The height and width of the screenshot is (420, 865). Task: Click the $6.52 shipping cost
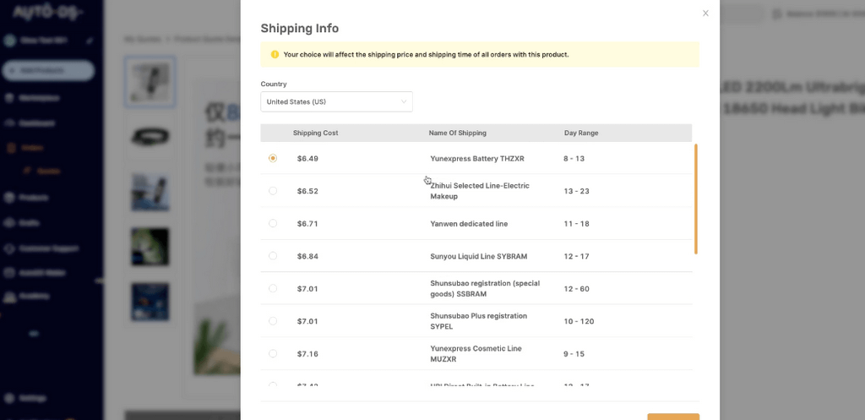pyautogui.click(x=307, y=191)
